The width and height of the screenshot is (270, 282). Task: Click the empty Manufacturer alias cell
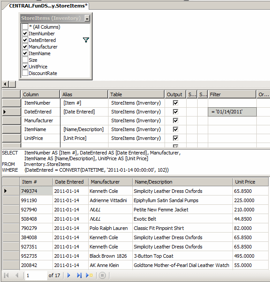(x=84, y=120)
